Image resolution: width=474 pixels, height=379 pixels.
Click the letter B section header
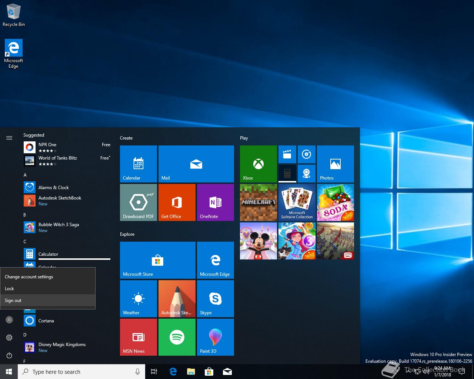point(25,215)
